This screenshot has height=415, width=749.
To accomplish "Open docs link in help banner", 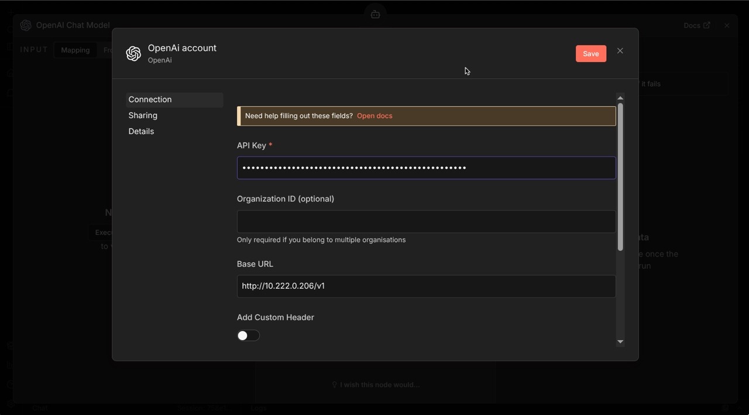I will click(x=374, y=116).
